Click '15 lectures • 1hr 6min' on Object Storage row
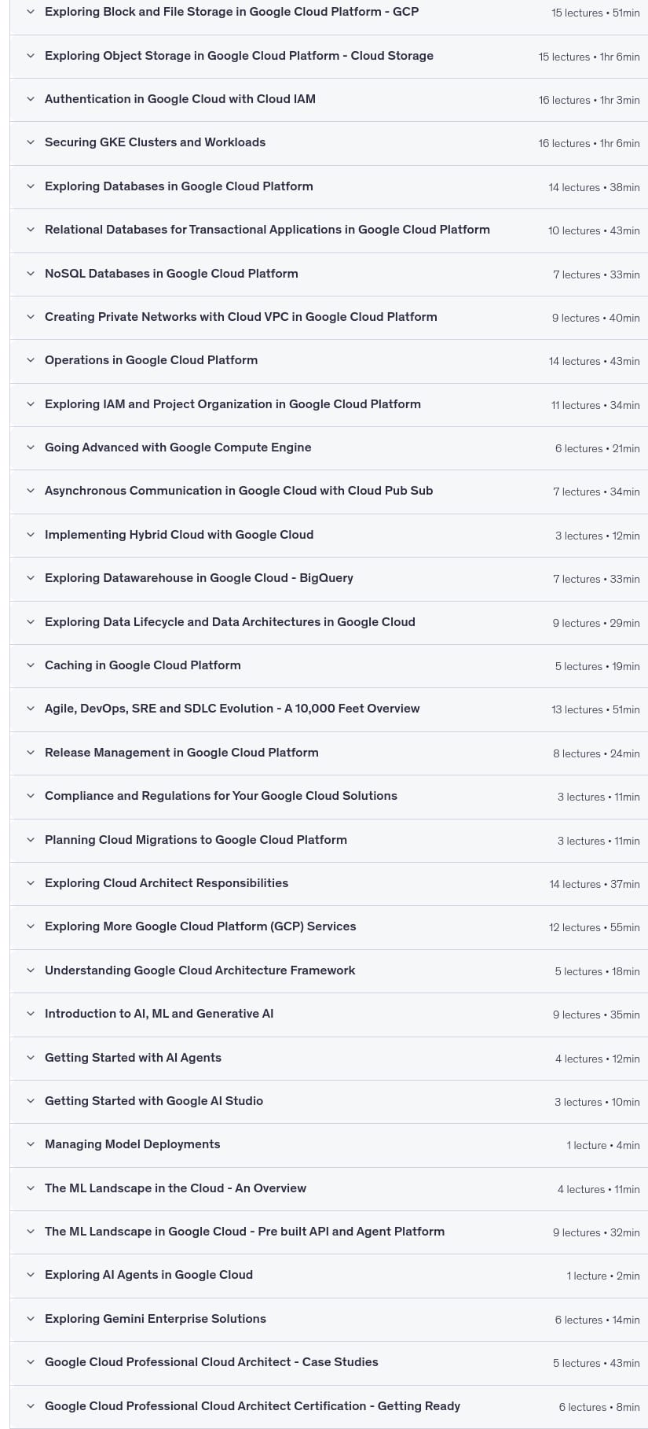The image size is (648, 1429). pos(589,57)
